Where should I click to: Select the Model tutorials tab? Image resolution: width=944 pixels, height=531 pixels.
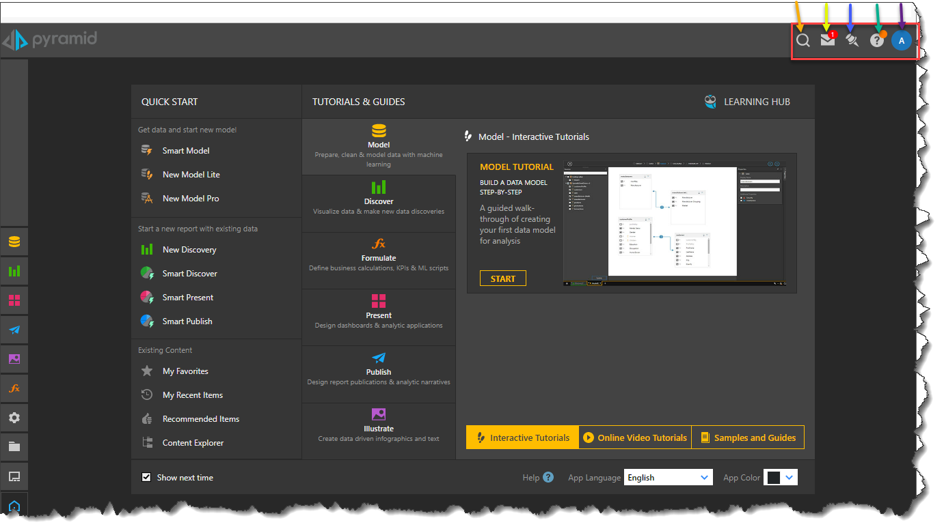pyautogui.click(x=379, y=146)
